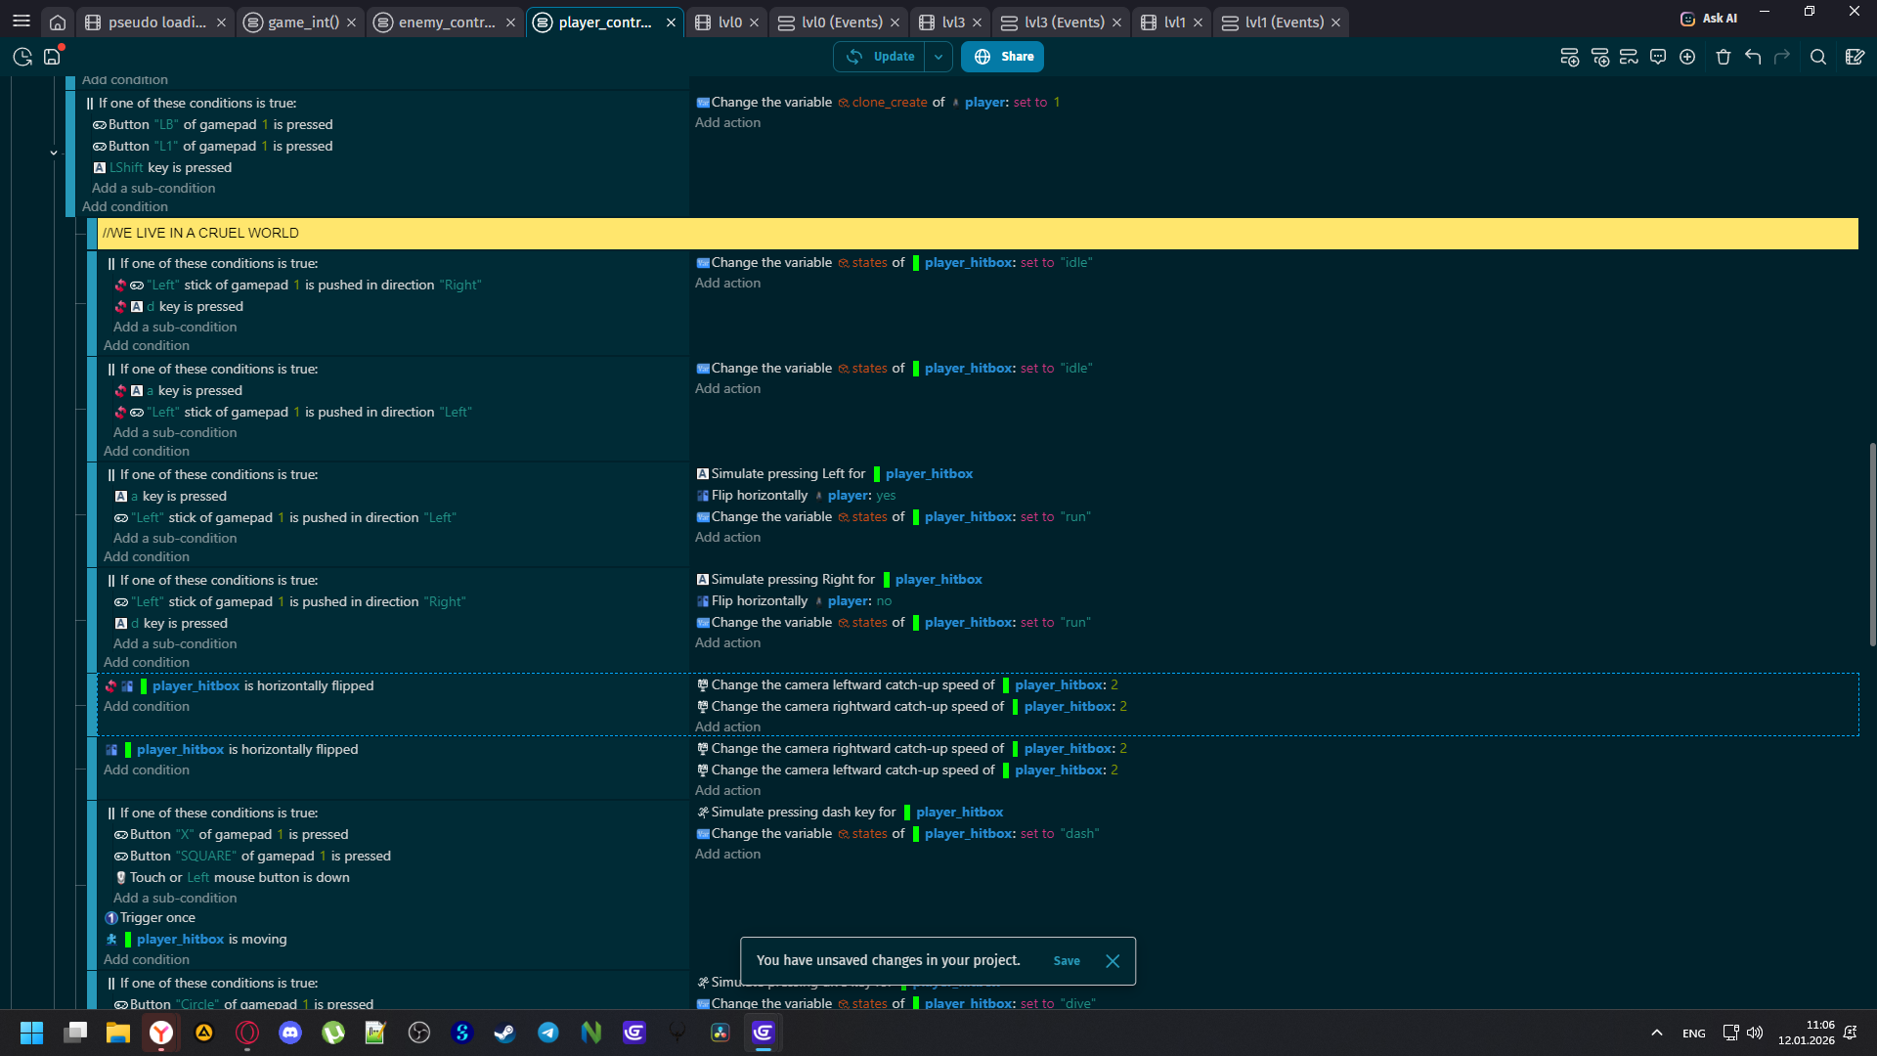Screen dimensions: 1877x1056
Task: Expand the Windows system tray hidden icons
Action: (x=1656, y=1033)
